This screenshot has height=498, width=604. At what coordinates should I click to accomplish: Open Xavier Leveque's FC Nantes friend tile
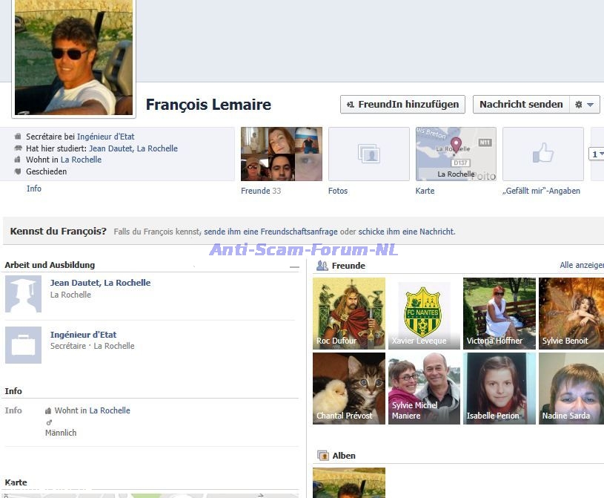click(x=424, y=313)
